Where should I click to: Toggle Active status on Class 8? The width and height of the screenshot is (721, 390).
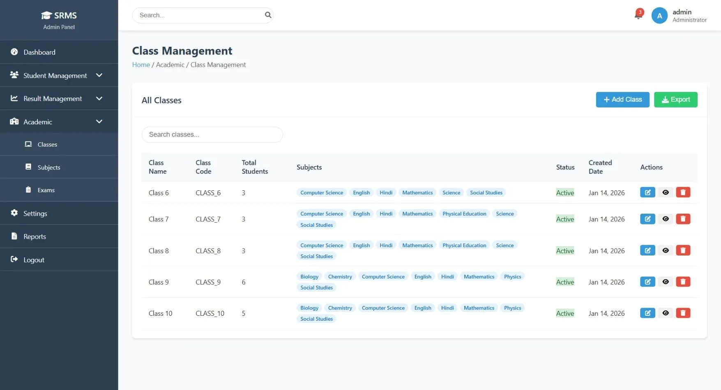(x=565, y=250)
